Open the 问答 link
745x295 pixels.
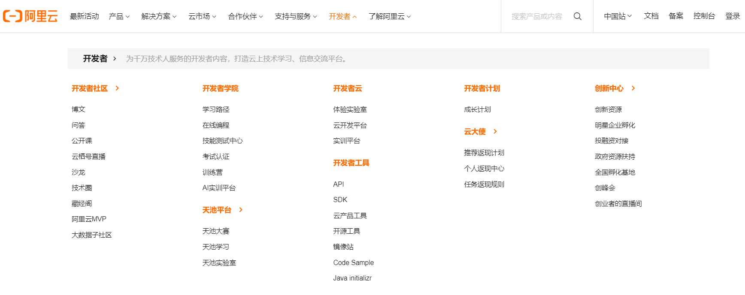(79, 125)
